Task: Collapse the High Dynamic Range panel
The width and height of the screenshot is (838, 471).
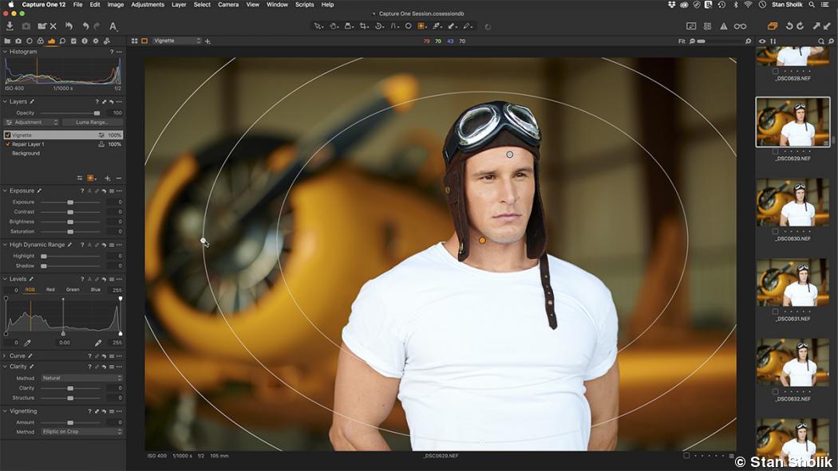Action: (5, 245)
